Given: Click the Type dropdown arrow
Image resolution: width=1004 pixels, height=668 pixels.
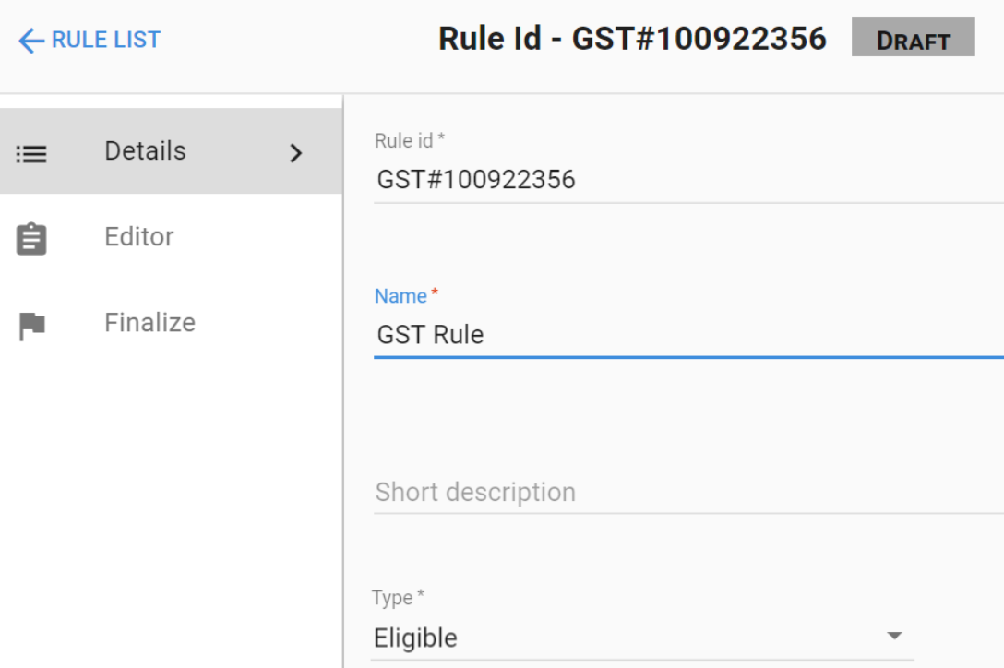Looking at the screenshot, I should [x=892, y=636].
